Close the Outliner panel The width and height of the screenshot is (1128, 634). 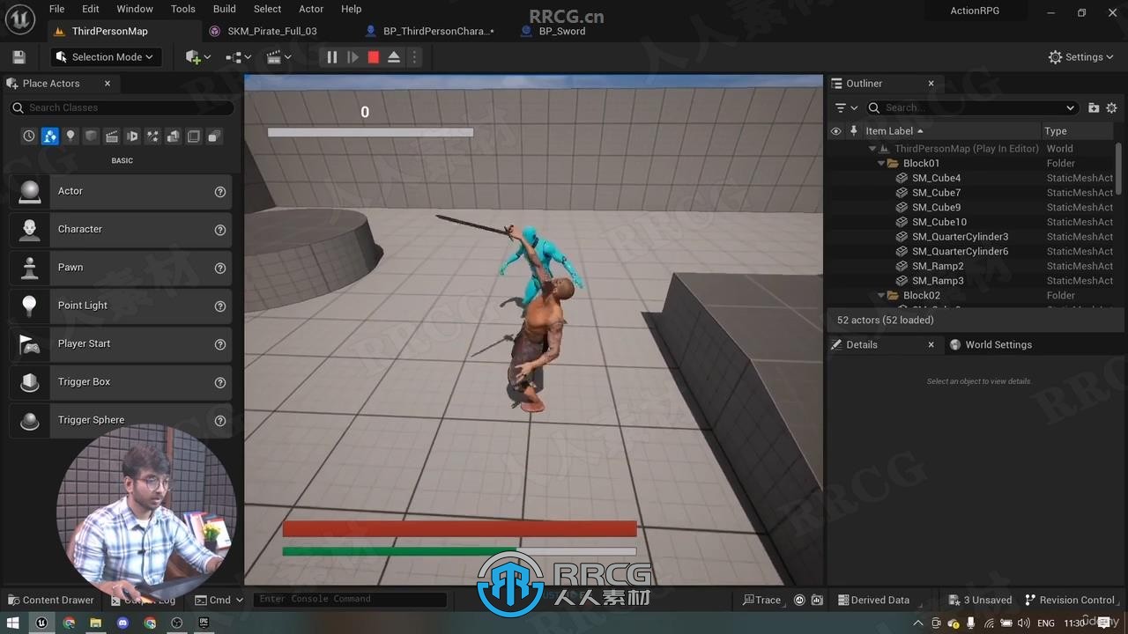tap(931, 84)
